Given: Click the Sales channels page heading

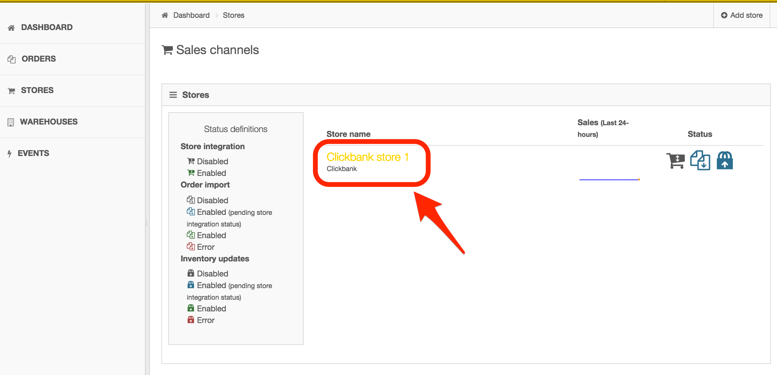Looking at the screenshot, I should (x=218, y=50).
